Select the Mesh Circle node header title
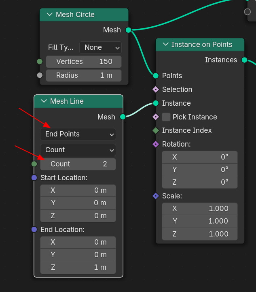Viewport: 256px width, 292px height. coord(75,15)
